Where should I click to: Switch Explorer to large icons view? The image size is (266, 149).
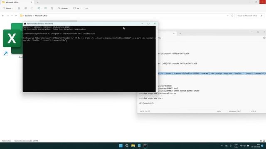click(x=264, y=141)
